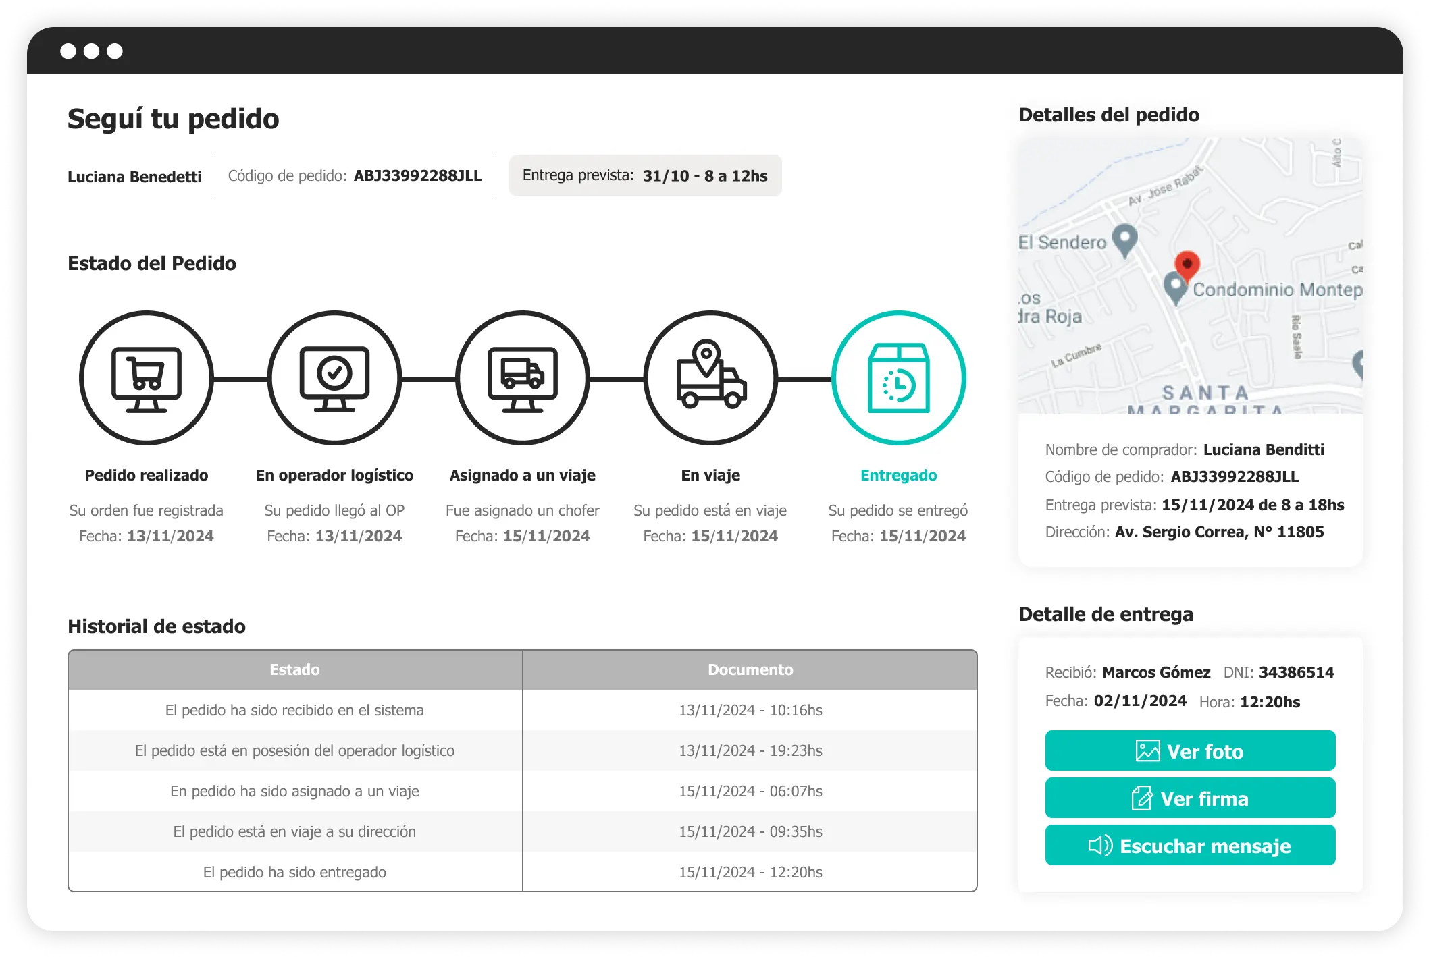Click the image icon in Ver foto

click(1147, 751)
